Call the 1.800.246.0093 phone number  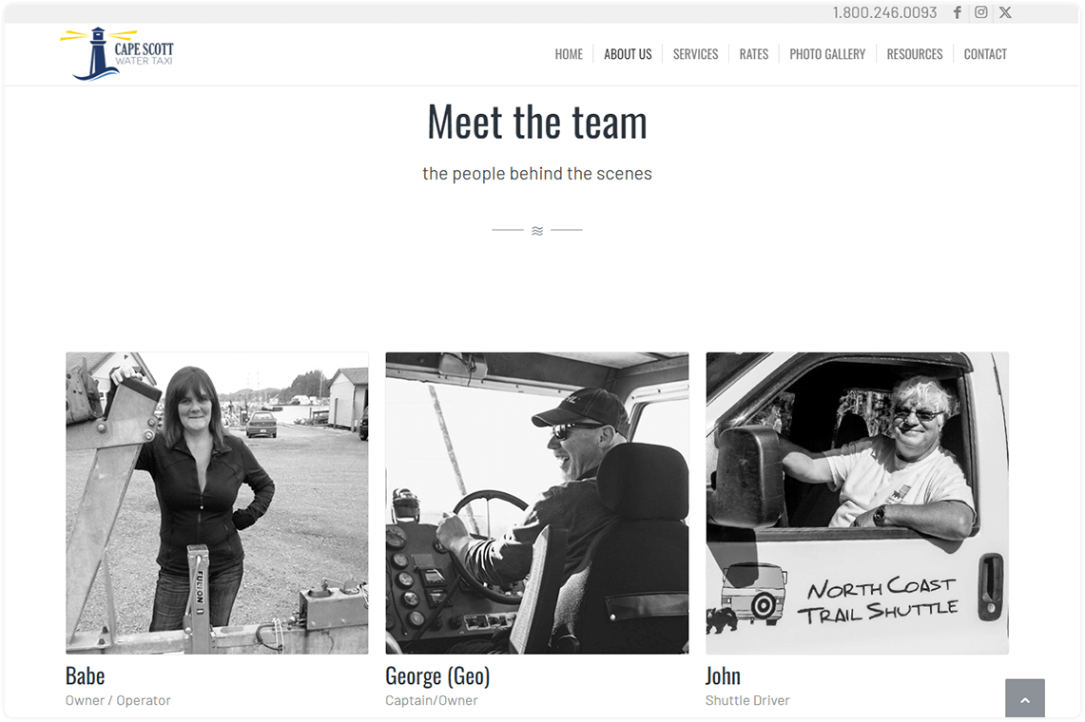(x=884, y=12)
